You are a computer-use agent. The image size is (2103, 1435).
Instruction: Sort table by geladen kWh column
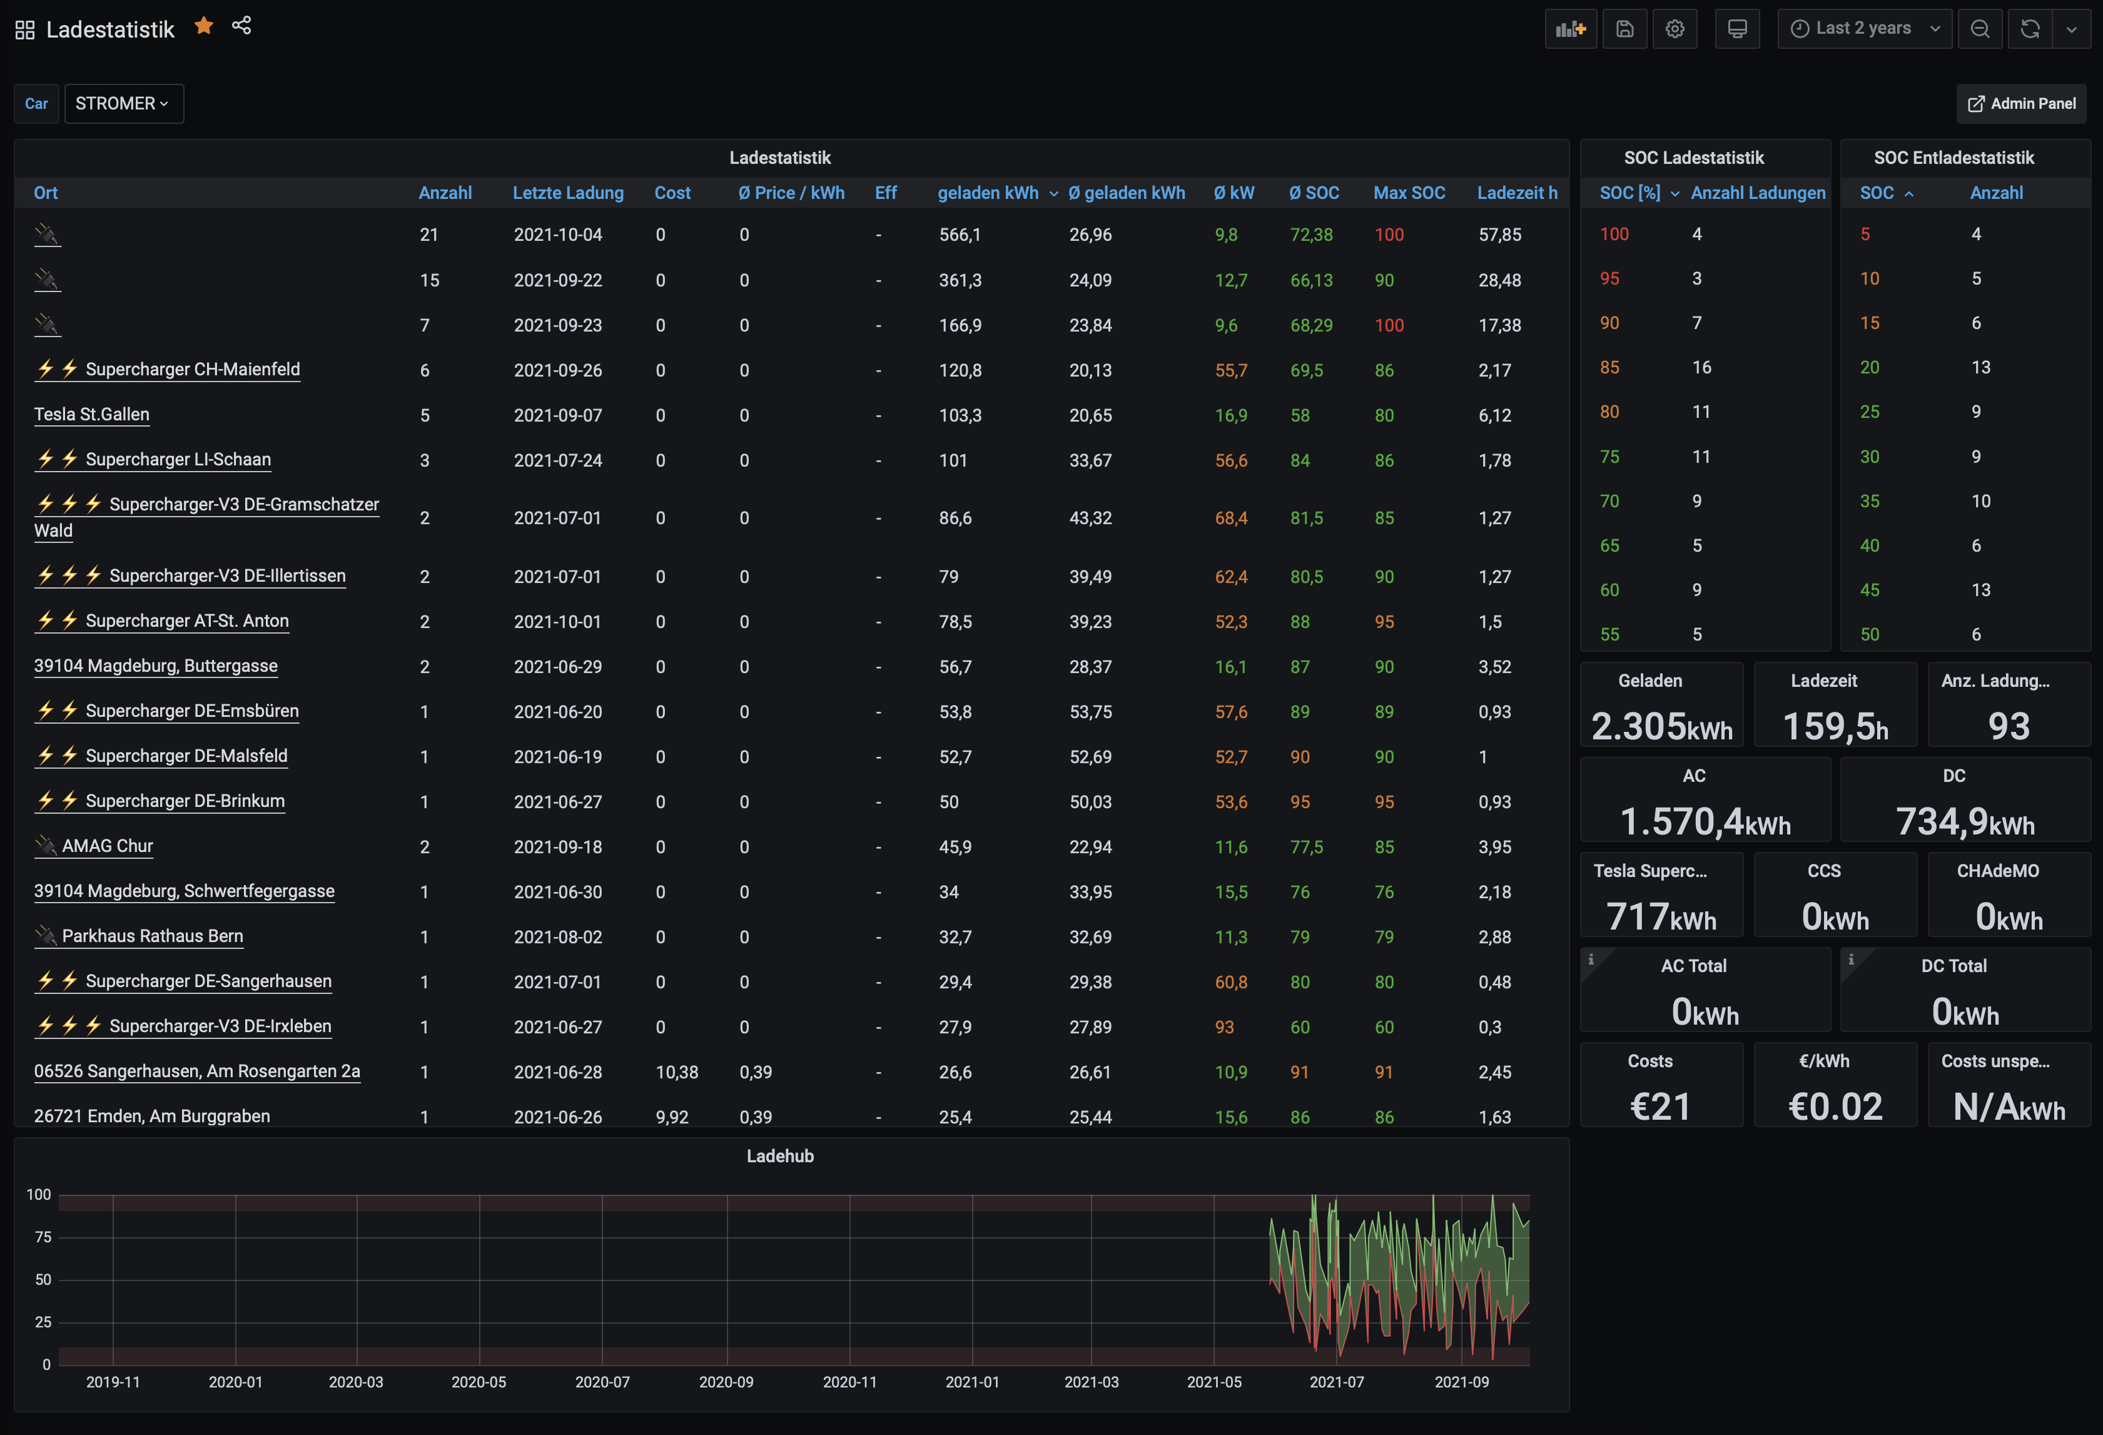(x=987, y=193)
